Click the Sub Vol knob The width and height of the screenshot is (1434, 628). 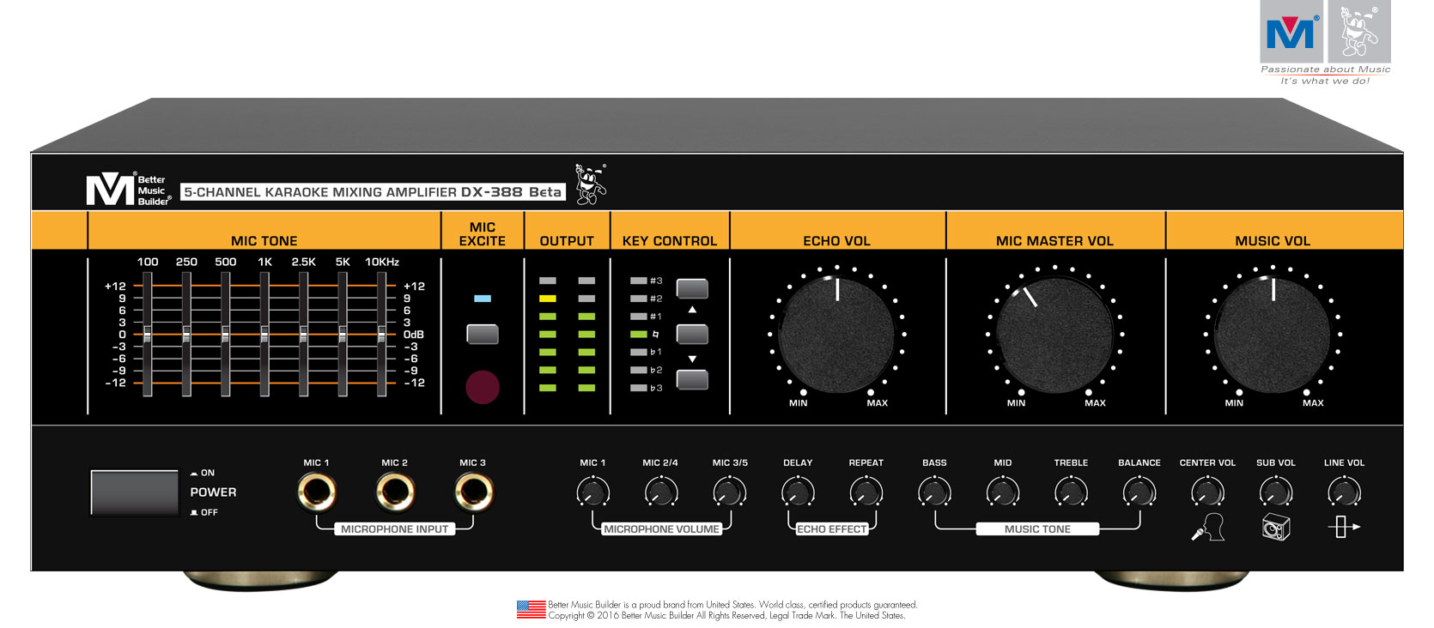pos(1276,492)
